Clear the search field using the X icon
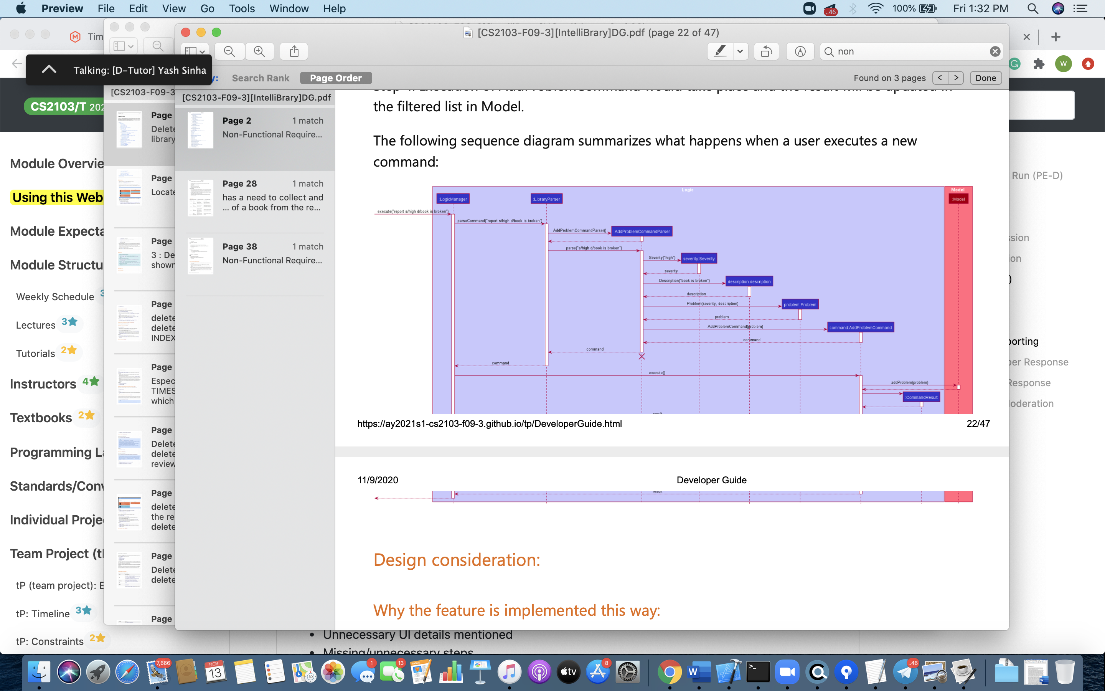This screenshot has width=1105, height=691. (x=995, y=51)
